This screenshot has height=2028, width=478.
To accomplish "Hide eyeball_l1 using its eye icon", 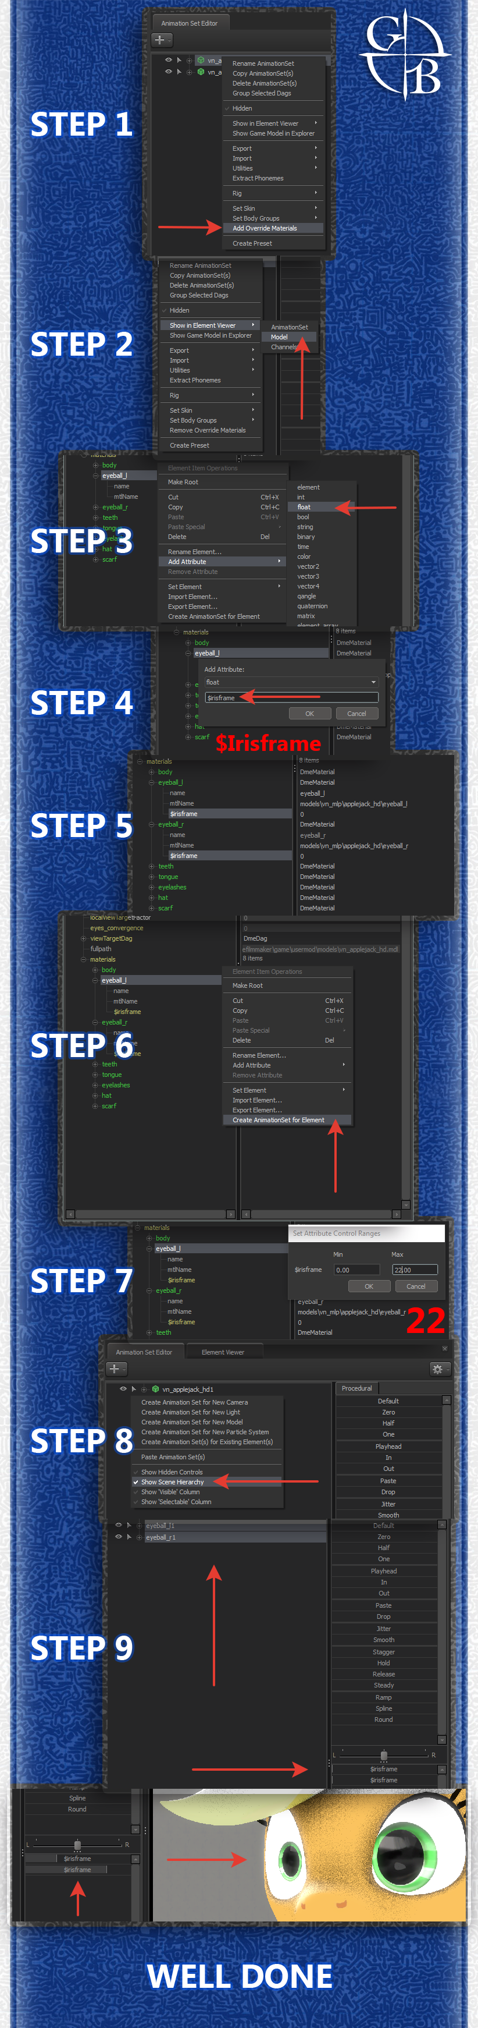I will coord(119,1525).
